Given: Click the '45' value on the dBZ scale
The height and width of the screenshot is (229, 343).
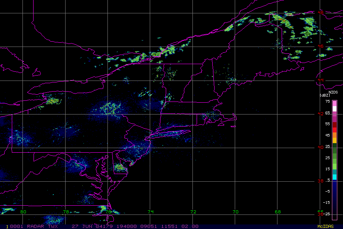Looking at the screenshot, I should click(x=327, y=135).
